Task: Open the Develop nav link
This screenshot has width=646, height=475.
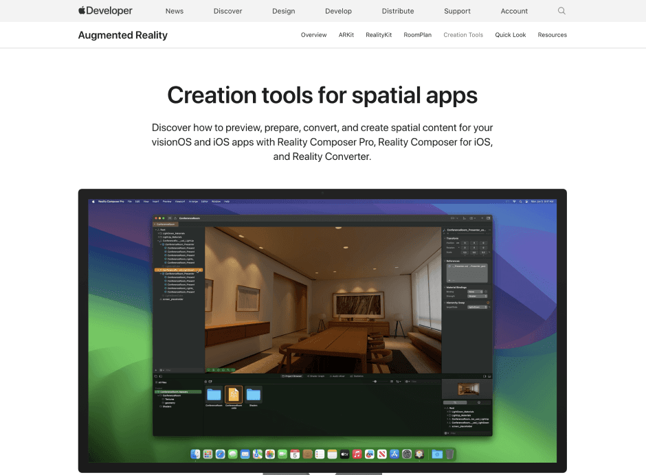Action: click(338, 11)
